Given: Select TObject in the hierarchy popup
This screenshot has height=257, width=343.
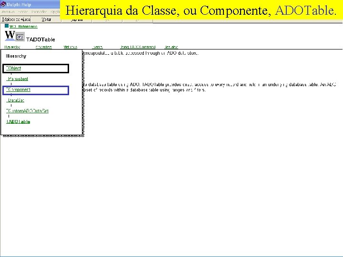Looking at the screenshot, I should [13, 68].
